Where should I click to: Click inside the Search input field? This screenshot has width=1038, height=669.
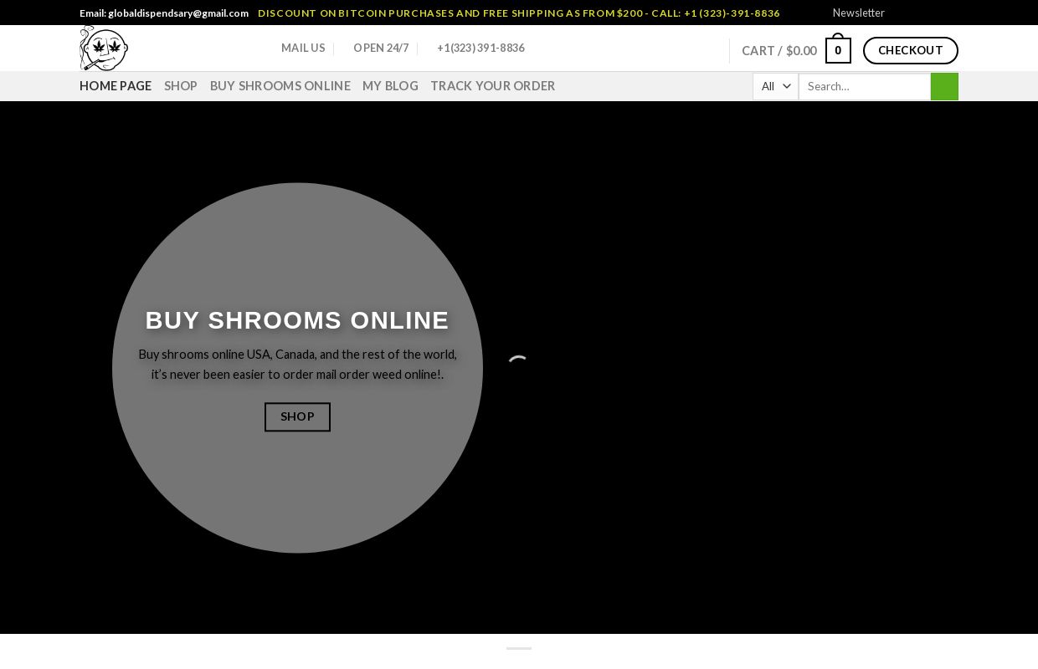click(x=862, y=86)
